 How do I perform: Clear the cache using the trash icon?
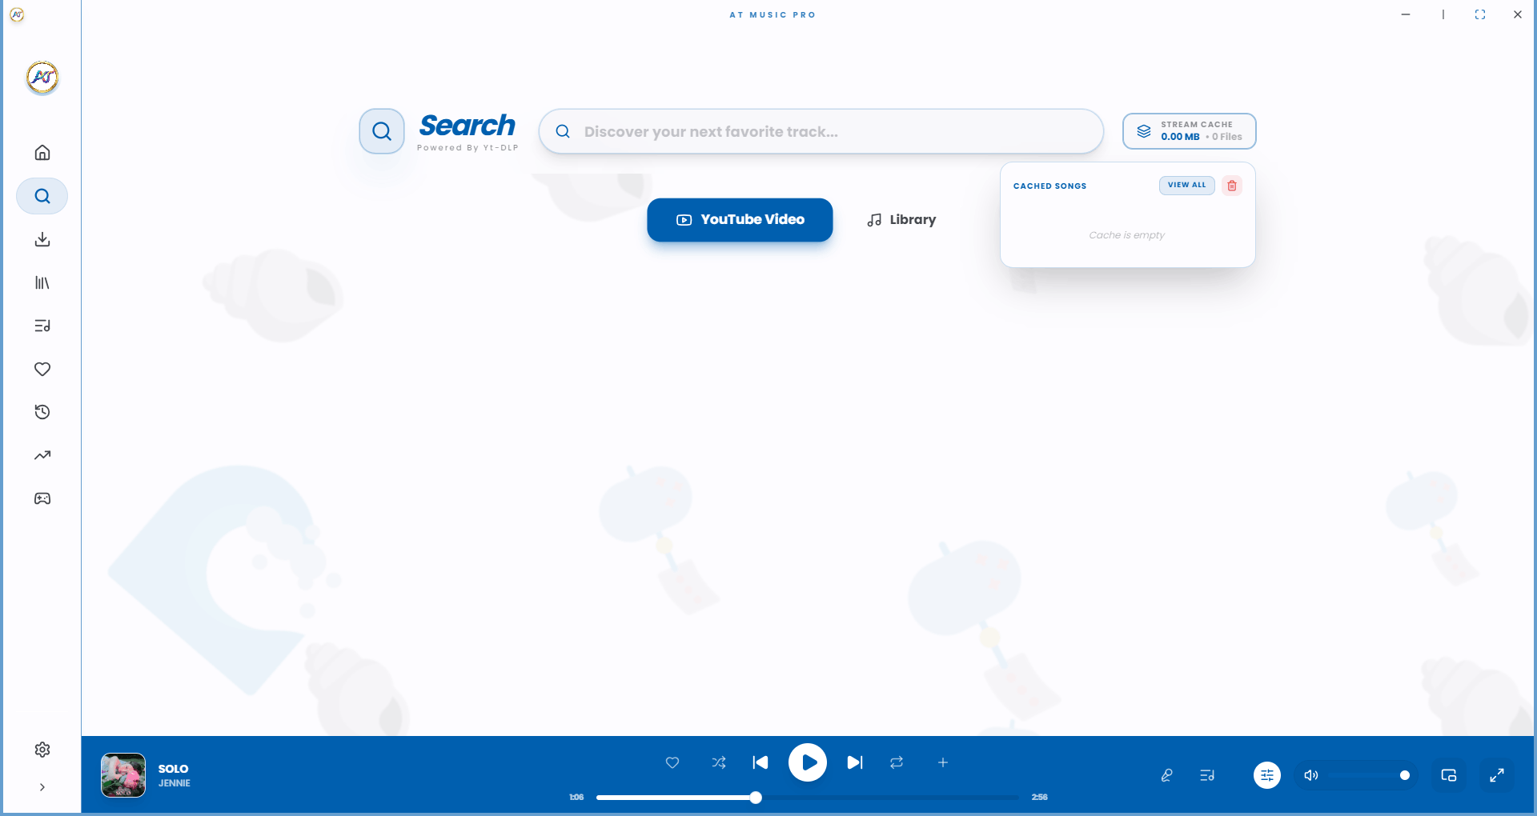(x=1231, y=185)
